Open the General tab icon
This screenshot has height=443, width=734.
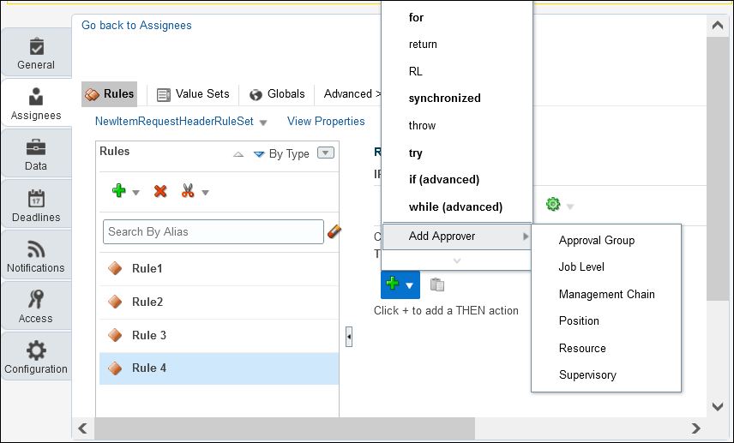coord(36,47)
